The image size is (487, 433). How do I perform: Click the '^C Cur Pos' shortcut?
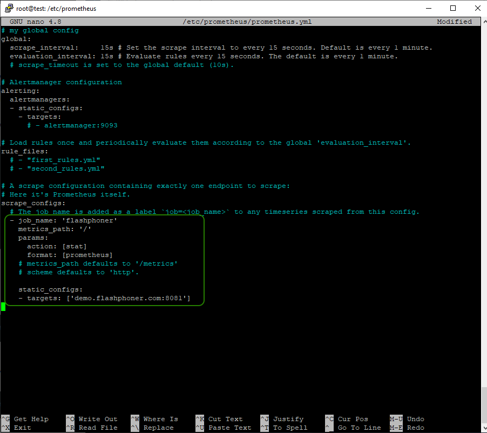pos(347,419)
